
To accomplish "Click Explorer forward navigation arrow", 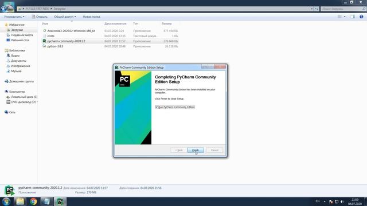I will [x=10, y=9].
